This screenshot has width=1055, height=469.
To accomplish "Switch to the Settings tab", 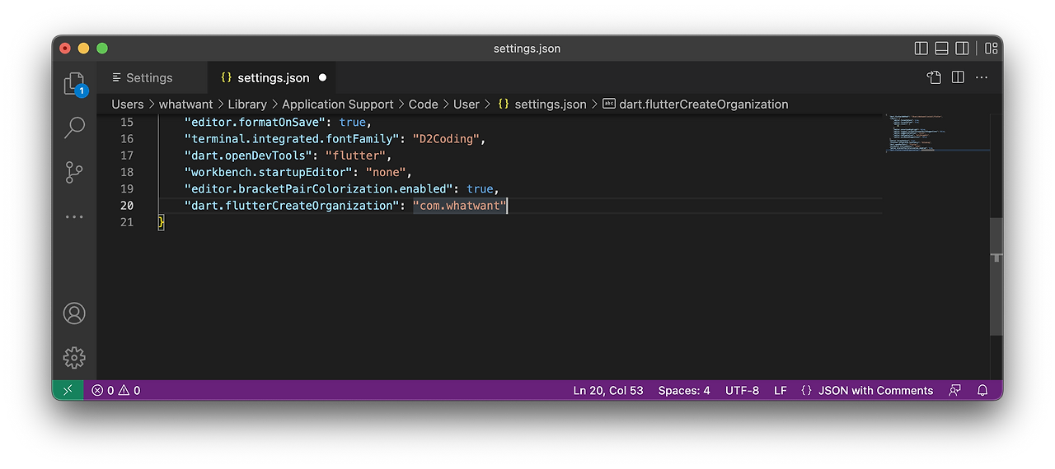I will tap(148, 78).
